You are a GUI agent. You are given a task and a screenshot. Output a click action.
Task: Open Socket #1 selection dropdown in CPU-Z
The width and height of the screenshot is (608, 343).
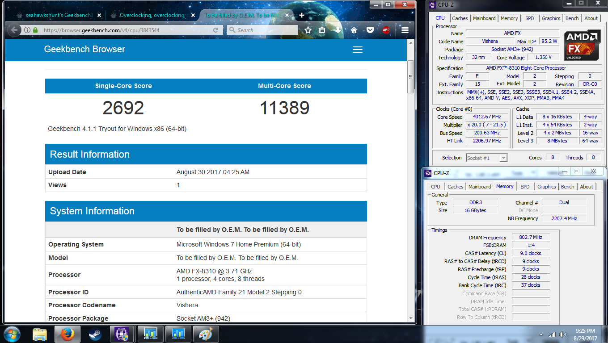[x=486, y=158]
